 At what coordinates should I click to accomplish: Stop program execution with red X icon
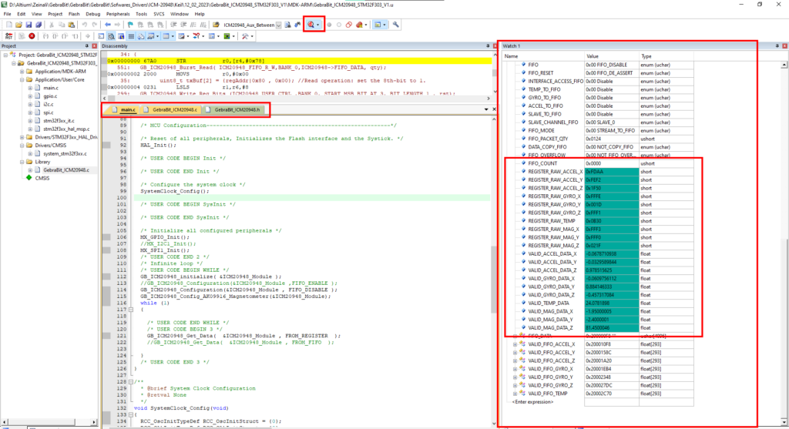click(32, 36)
